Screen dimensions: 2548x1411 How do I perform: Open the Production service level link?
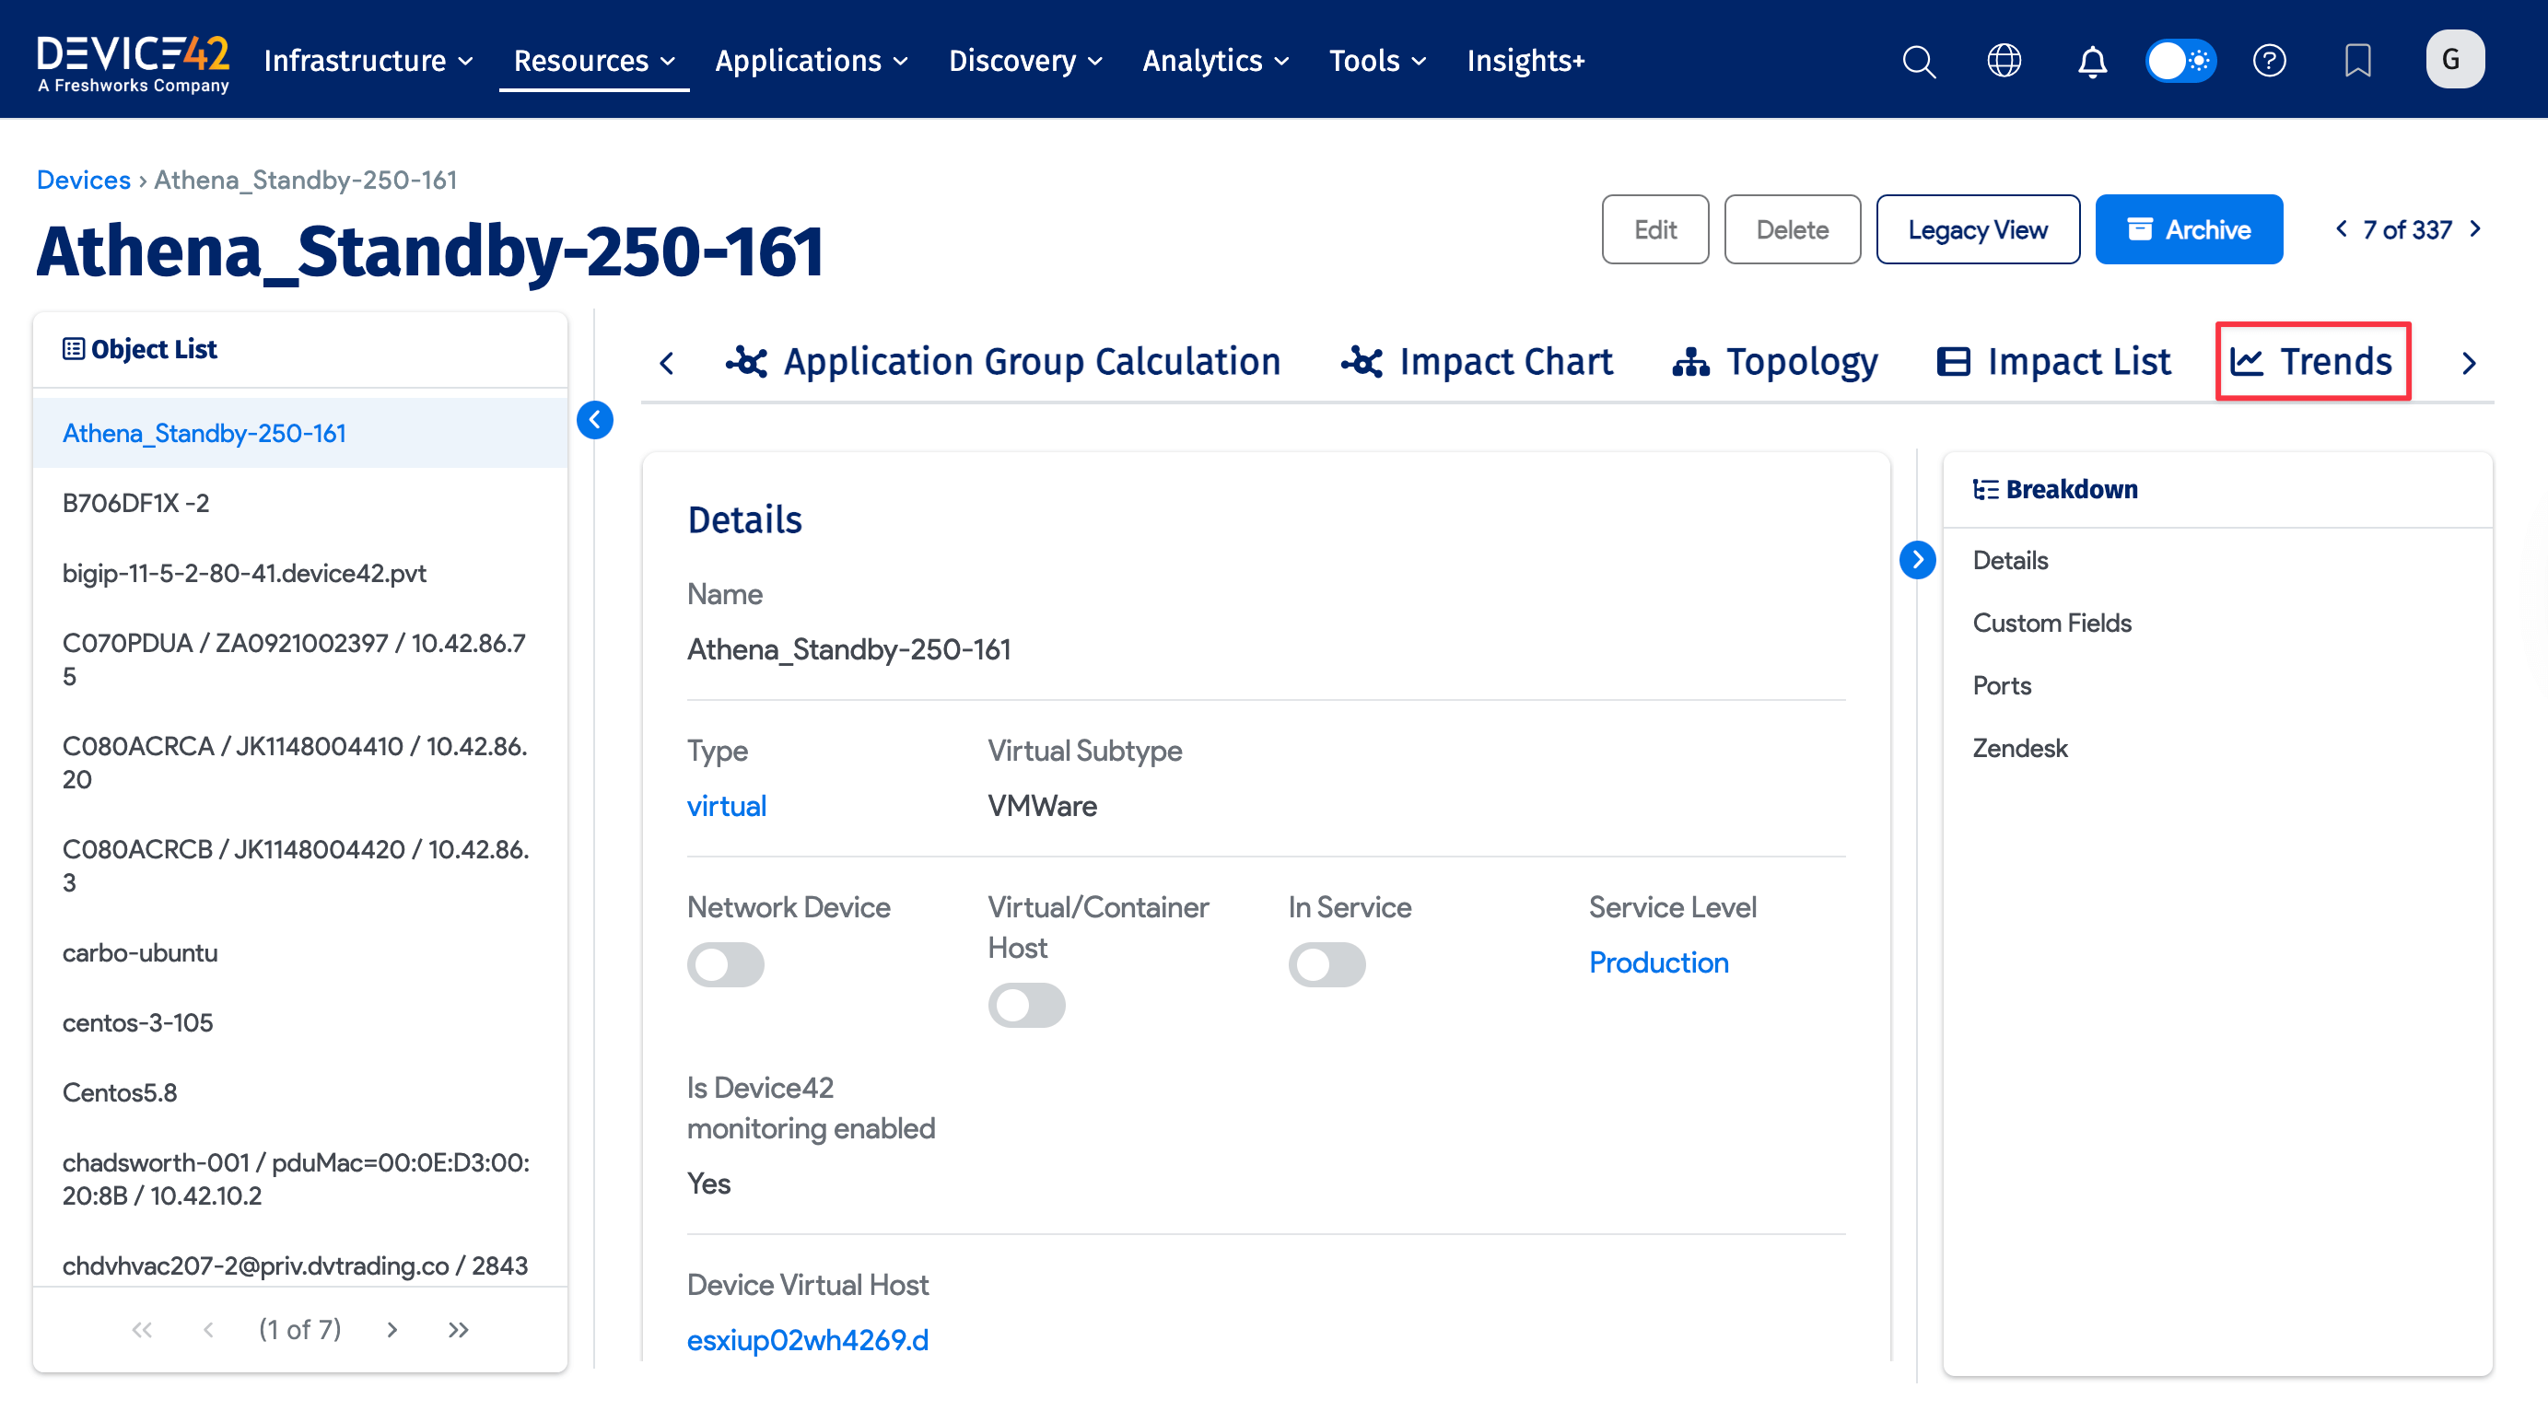tap(1659, 963)
